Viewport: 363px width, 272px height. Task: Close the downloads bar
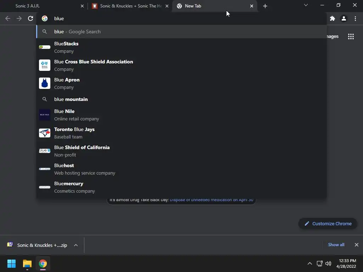click(357, 245)
